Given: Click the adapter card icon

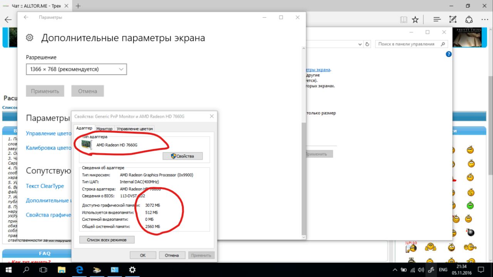Looking at the screenshot, I should [87, 144].
